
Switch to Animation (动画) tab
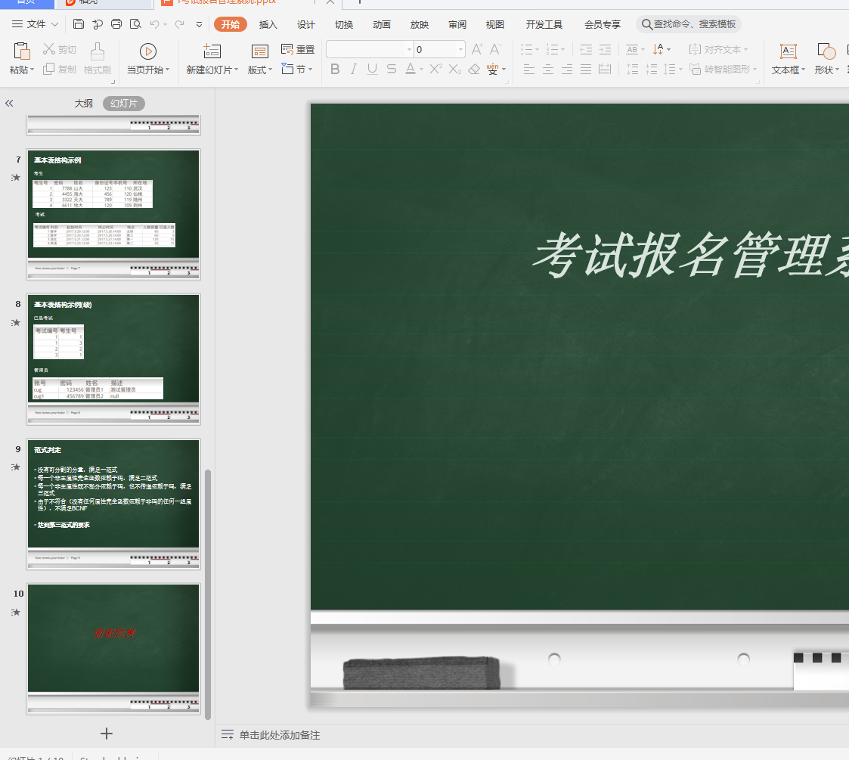click(382, 24)
